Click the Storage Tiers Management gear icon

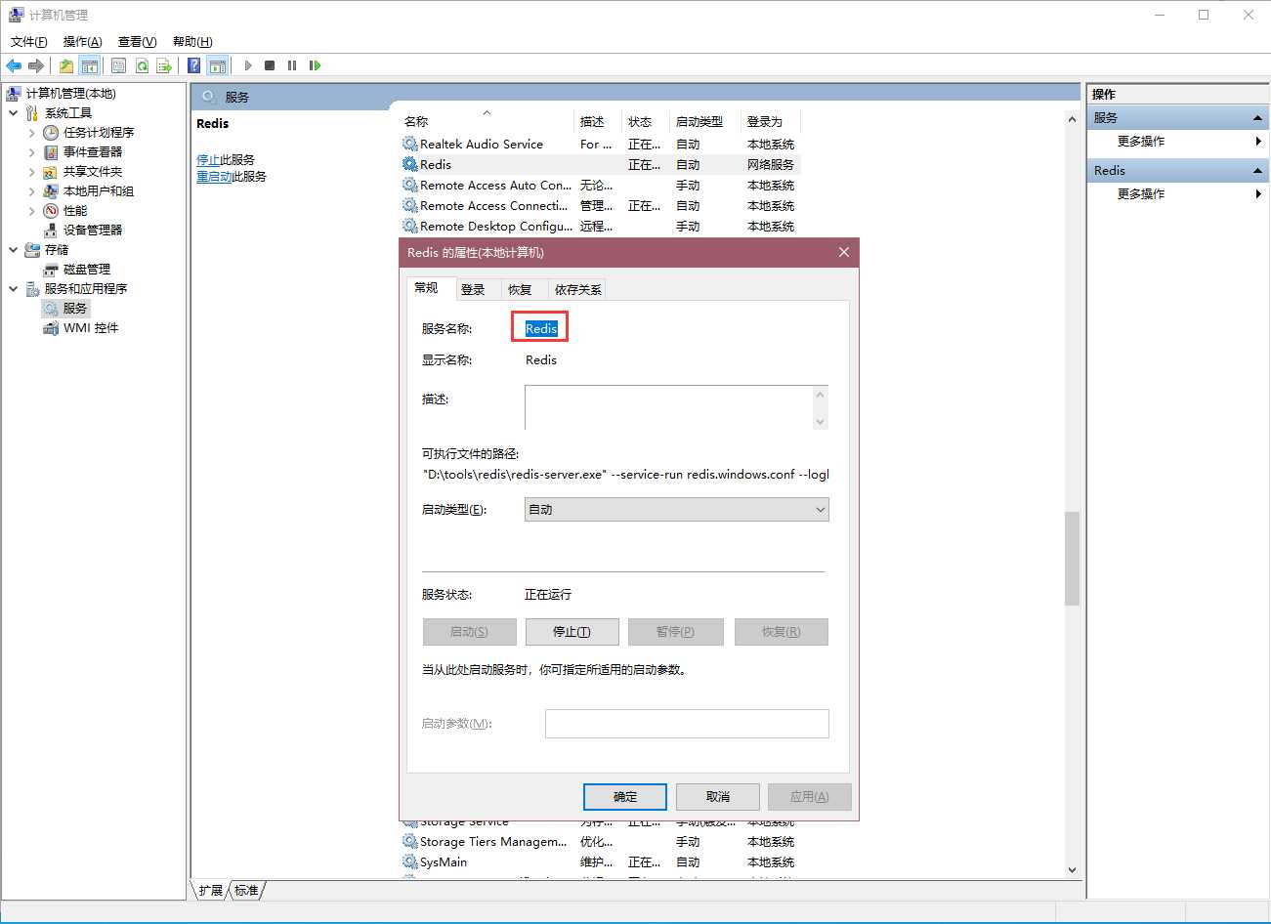410,841
